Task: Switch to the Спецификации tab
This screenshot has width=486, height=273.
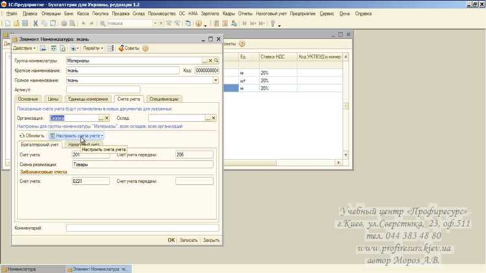Action: coord(164,99)
